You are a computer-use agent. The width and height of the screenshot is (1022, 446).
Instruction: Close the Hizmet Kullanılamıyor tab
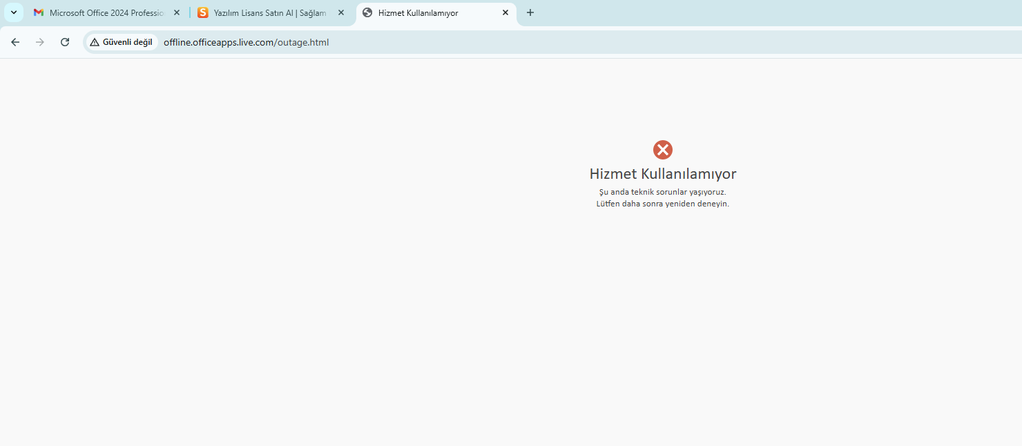click(505, 12)
